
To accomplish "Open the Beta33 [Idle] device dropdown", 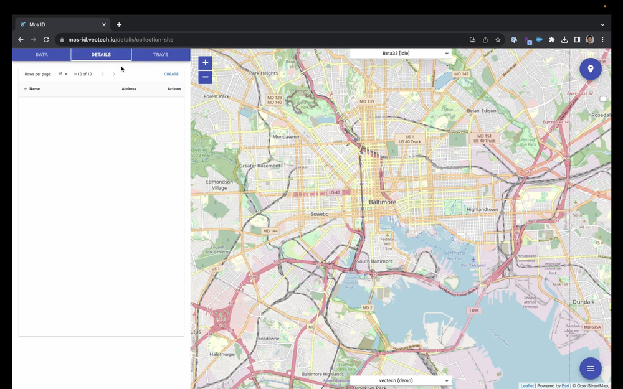I will click(401, 53).
